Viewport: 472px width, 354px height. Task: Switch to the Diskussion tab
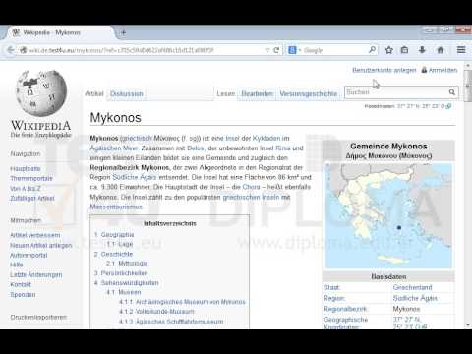pos(127,93)
